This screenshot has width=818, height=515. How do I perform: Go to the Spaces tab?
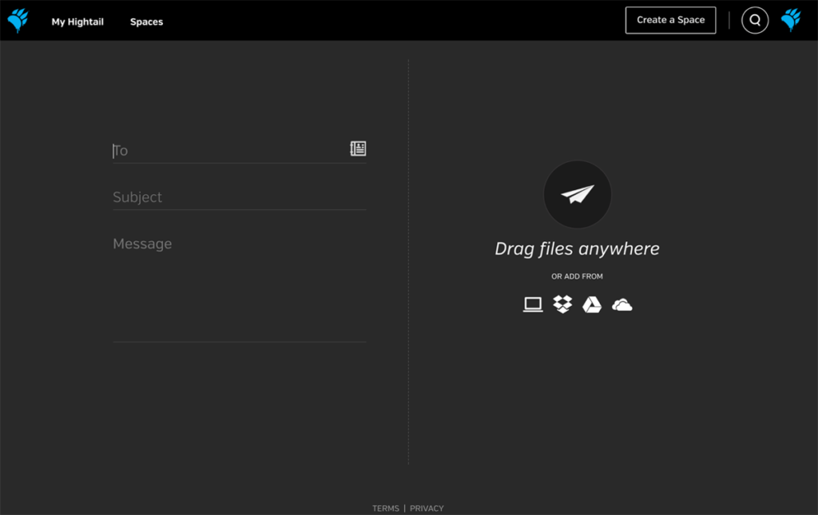(x=146, y=22)
